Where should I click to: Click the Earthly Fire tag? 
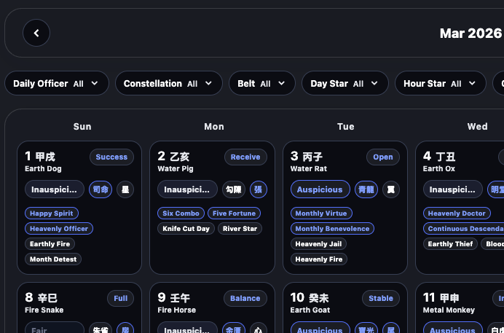pos(50,243)
